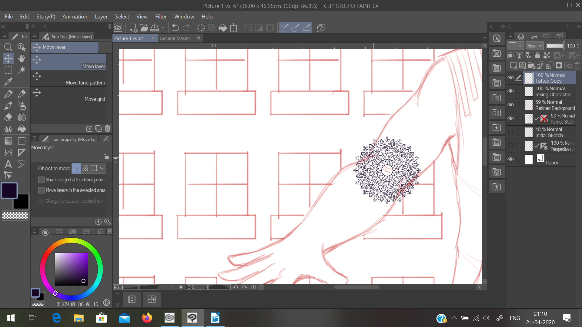Check Move the object at clicked position

click(42, 180)
